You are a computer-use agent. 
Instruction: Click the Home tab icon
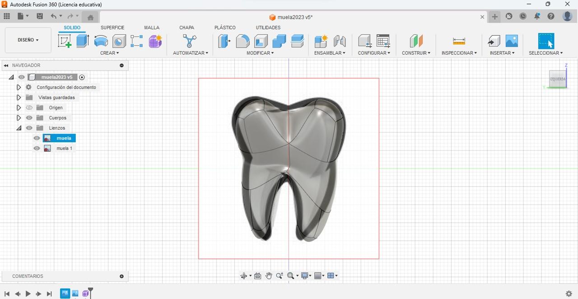tap(90, 17)
